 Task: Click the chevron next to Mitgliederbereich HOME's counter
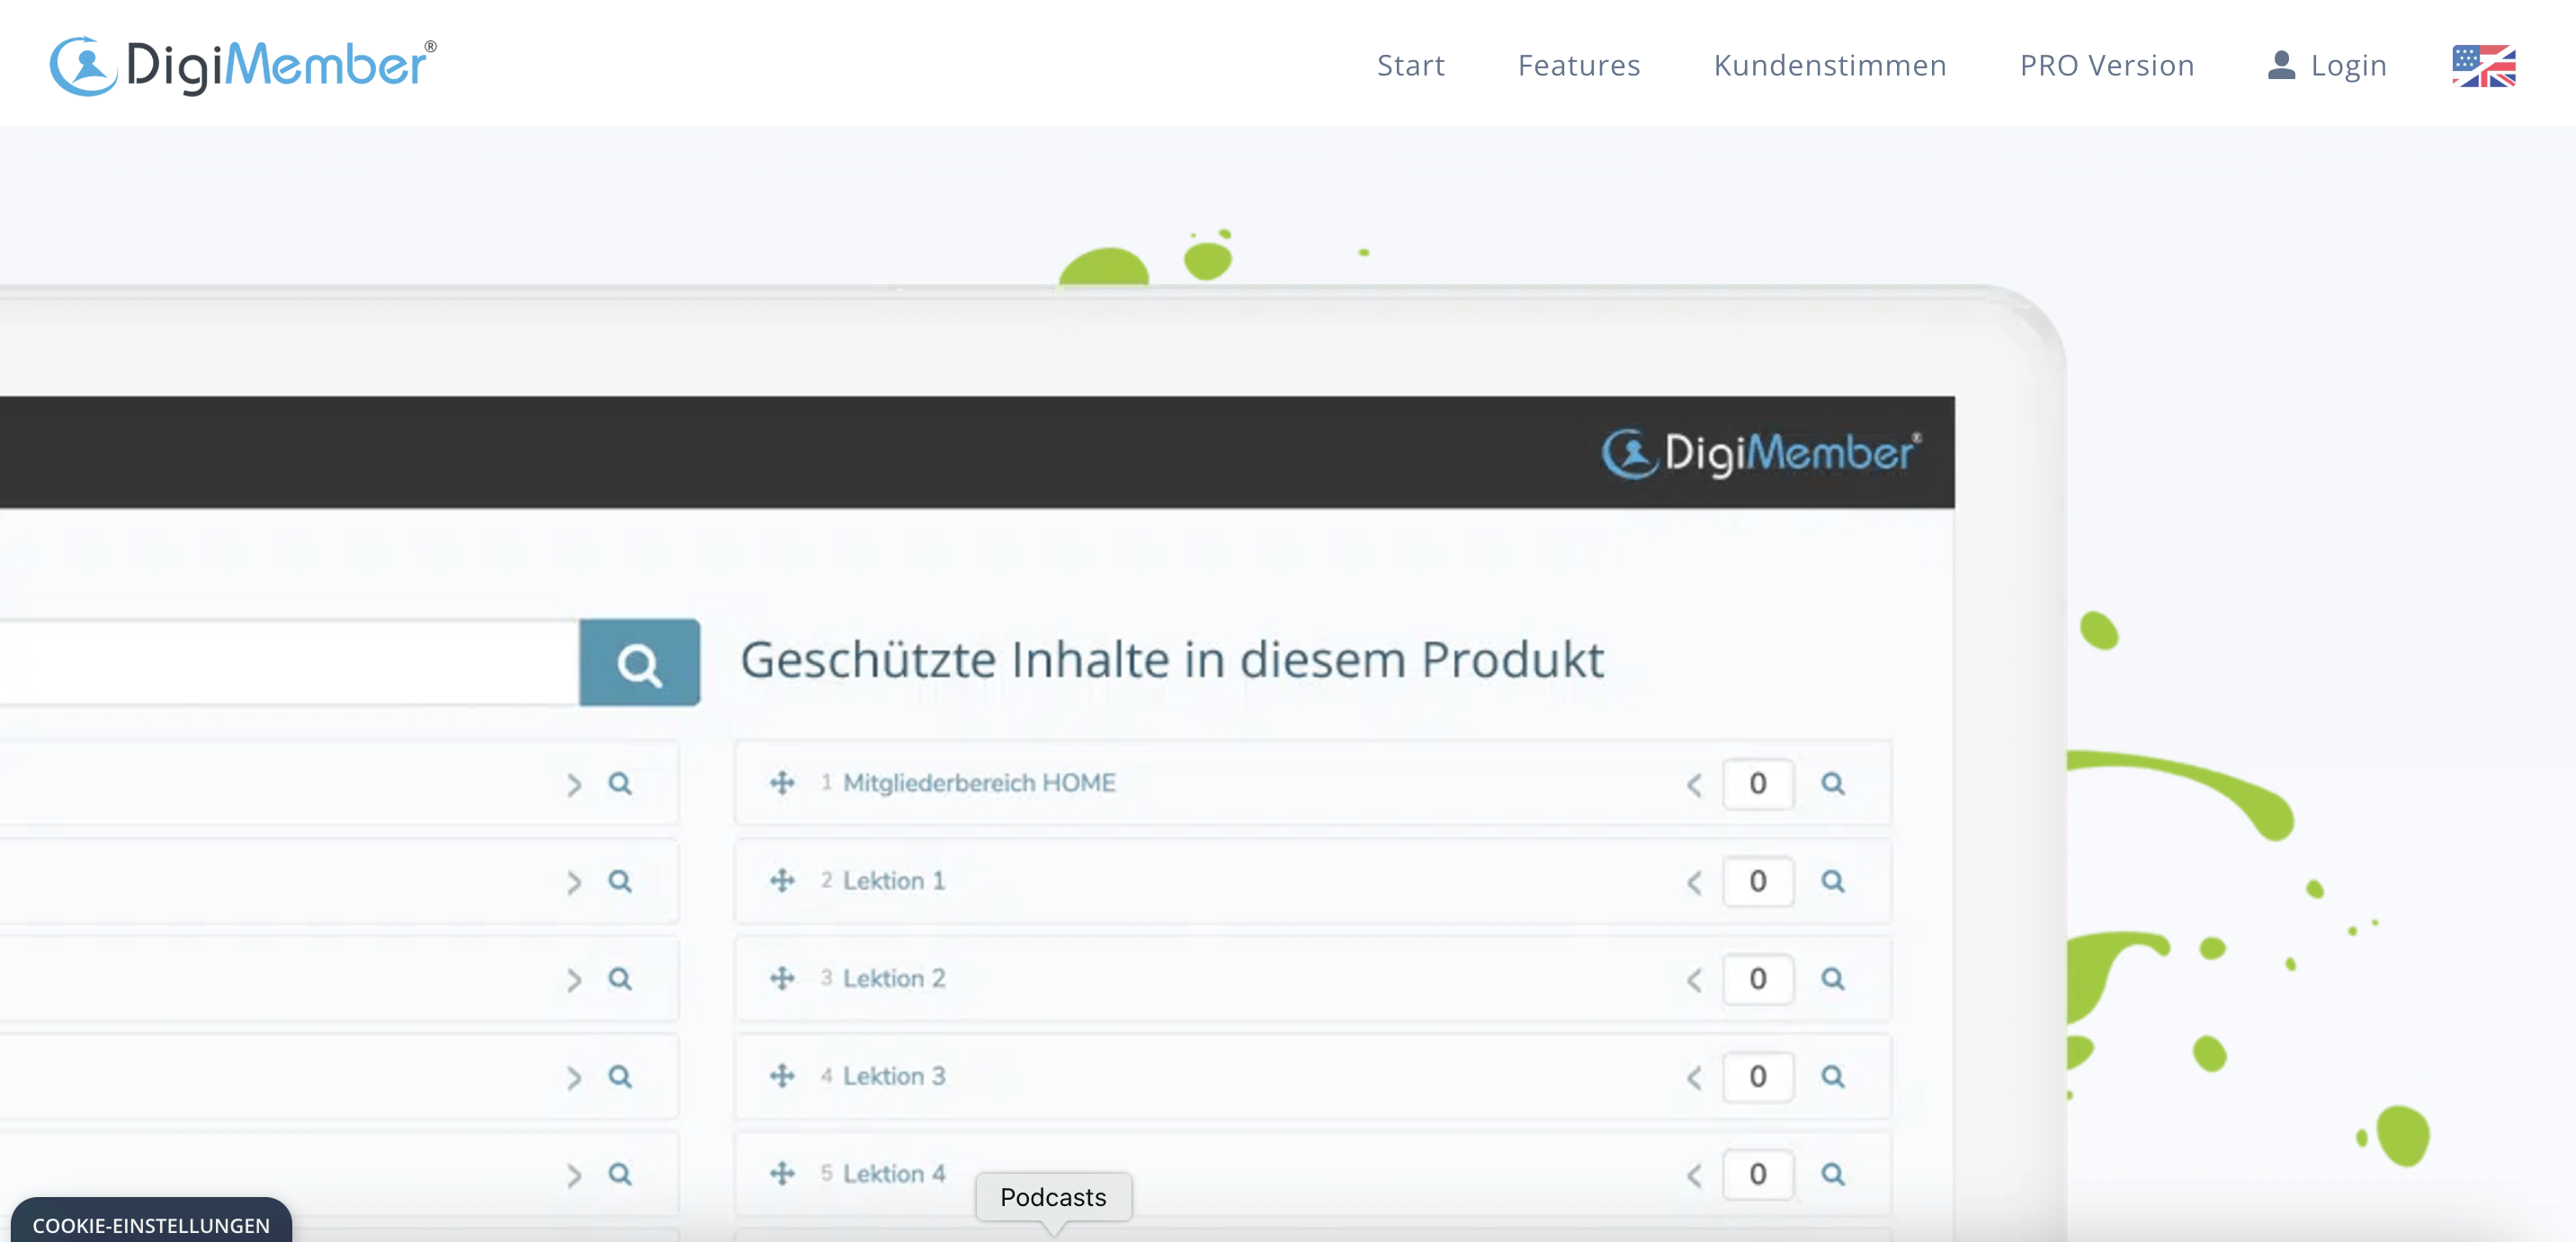coord(1695,785)
